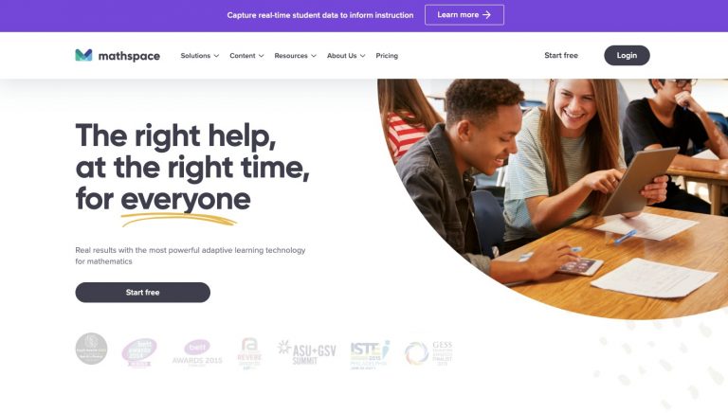Click the Login button

[x=627, y=55]
